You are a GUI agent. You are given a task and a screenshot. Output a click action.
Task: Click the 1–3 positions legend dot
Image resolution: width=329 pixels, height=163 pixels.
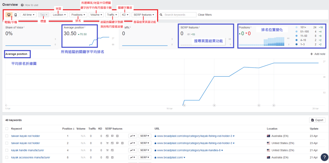point(296,44)
